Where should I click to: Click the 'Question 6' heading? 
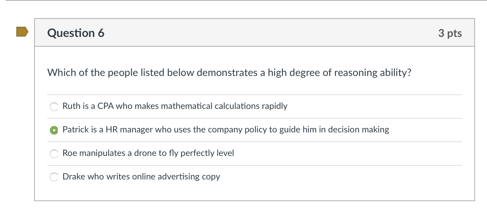tap(76, 33)
